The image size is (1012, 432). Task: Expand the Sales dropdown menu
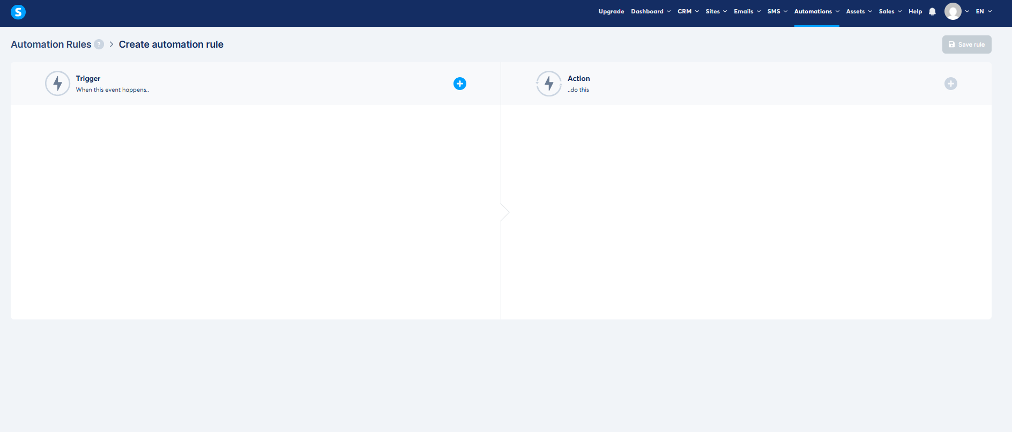click(890, 11)
